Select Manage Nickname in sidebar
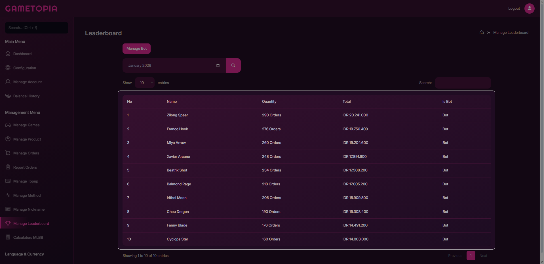 (29, 209)
